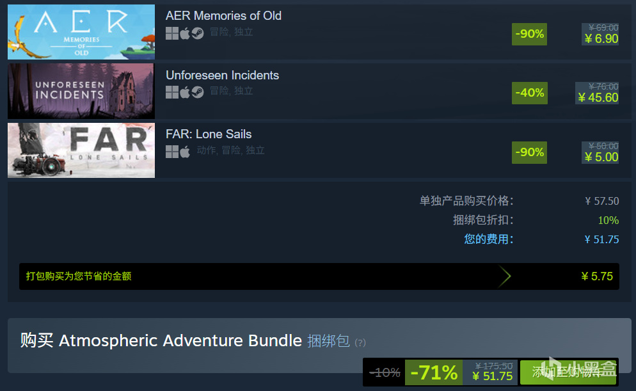
Task: Click the -71% bundle discount badge
Action: (434, 372)
